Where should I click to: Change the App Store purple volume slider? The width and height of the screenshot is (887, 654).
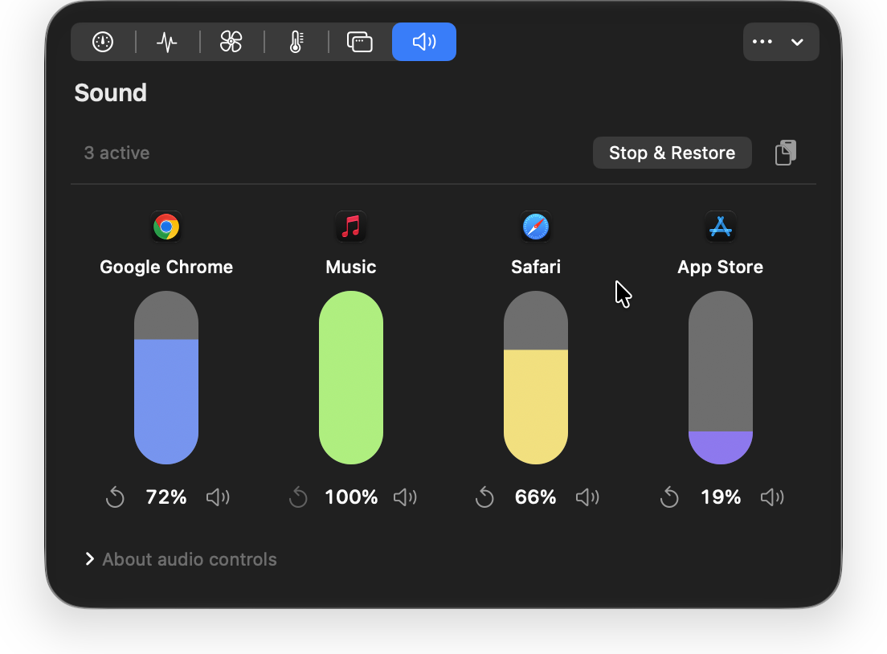pos(720,378)
